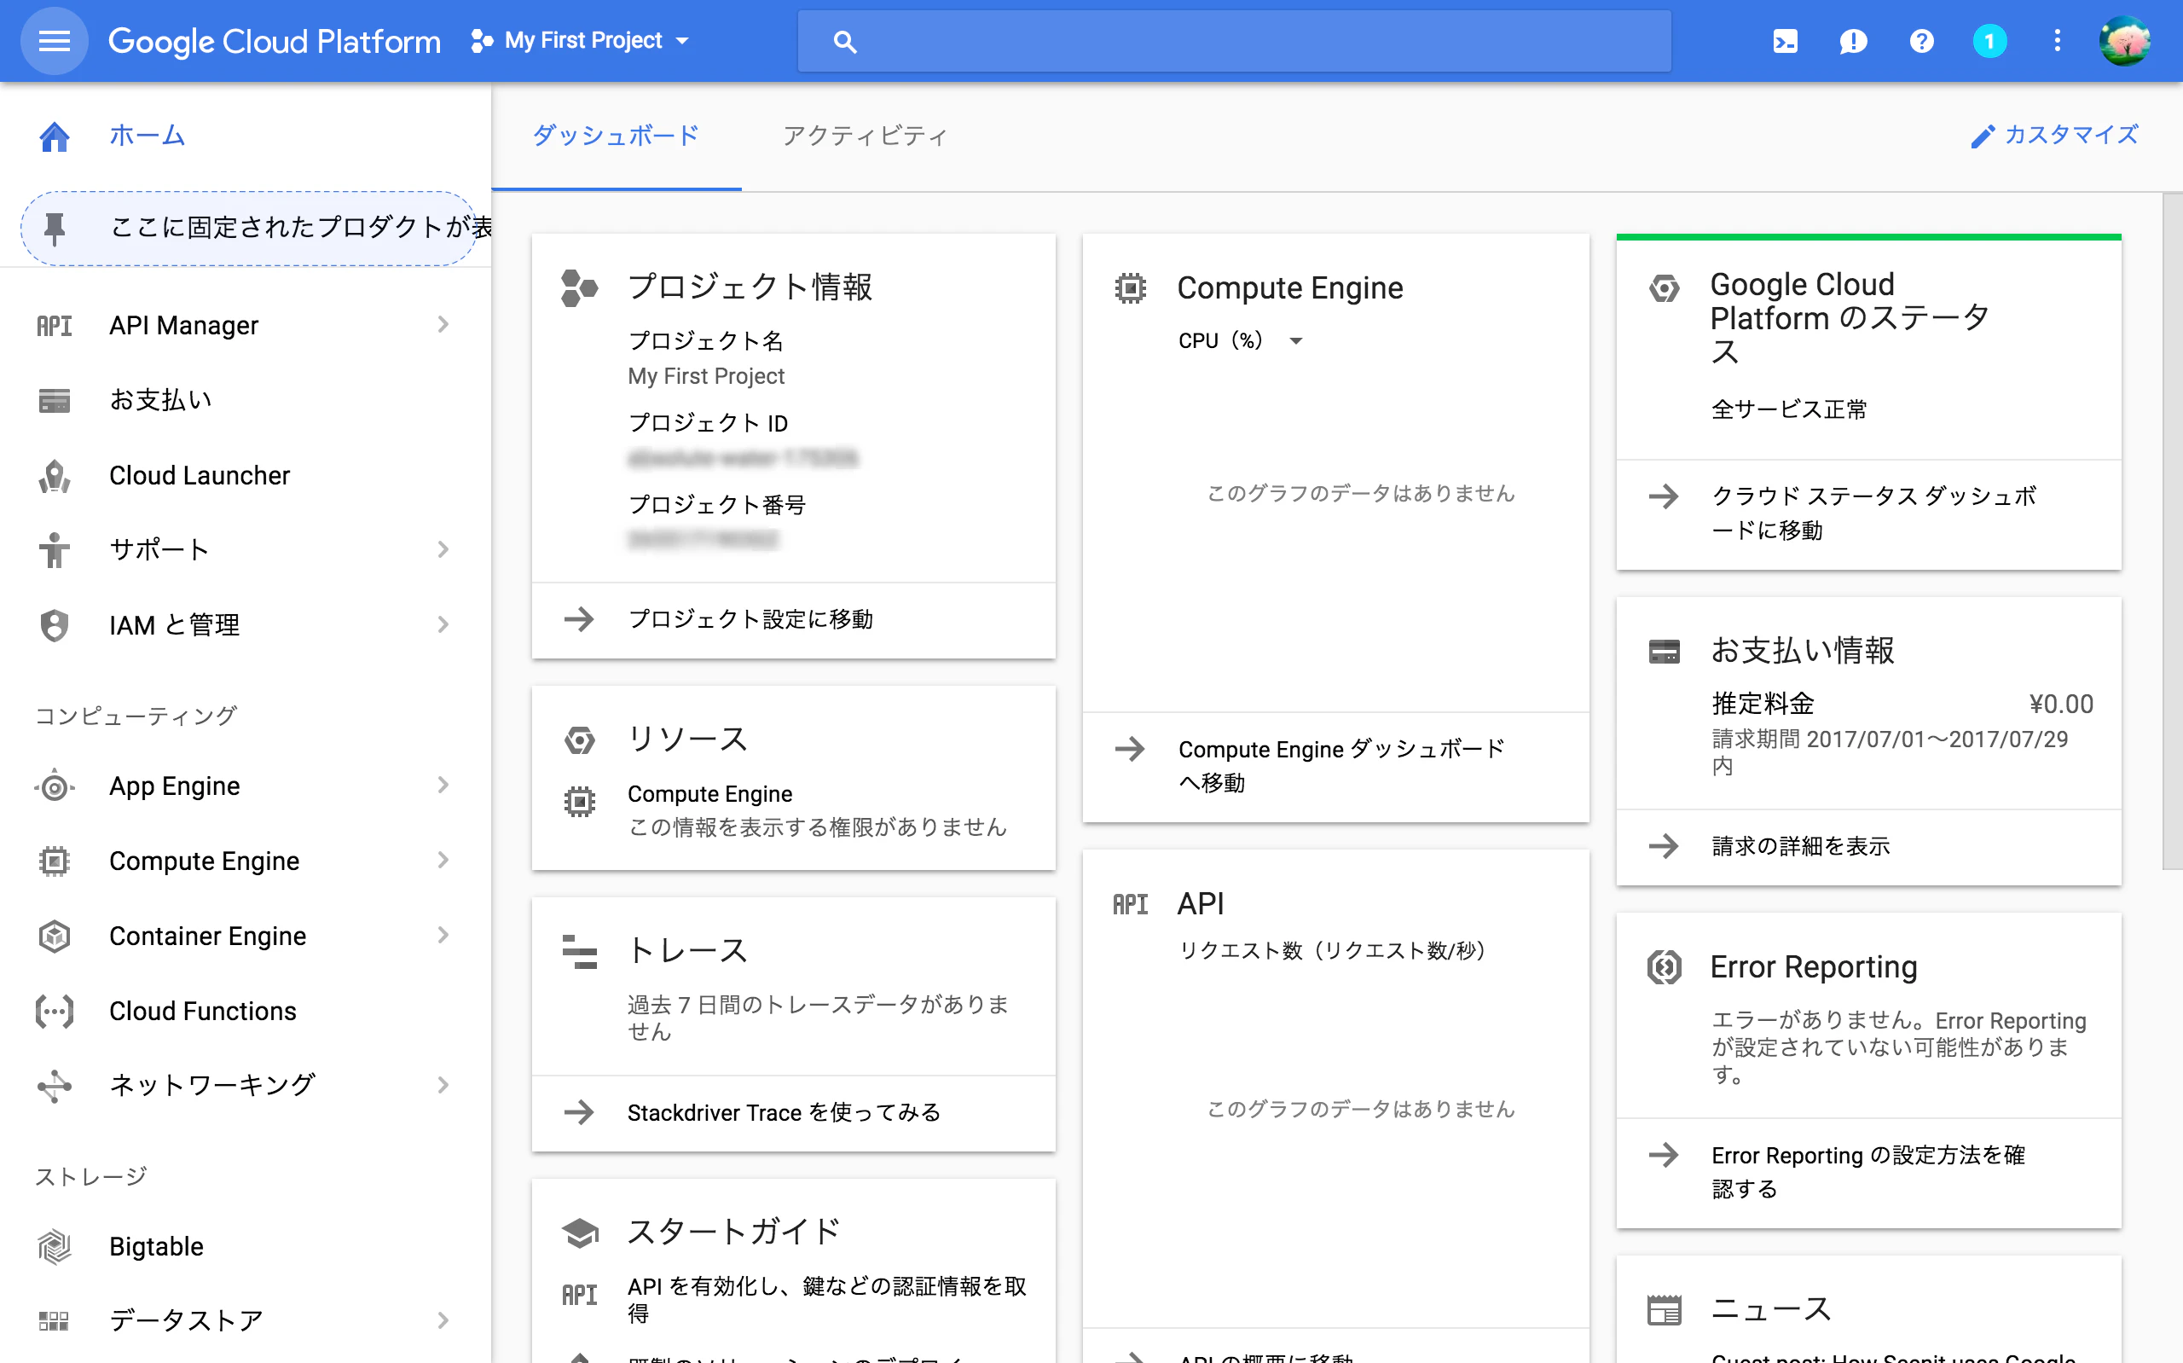Switch to the アクティビティ tab
Image resolution: width=2183 pixels, height=1363 pixels.
[x=865, y=136]
